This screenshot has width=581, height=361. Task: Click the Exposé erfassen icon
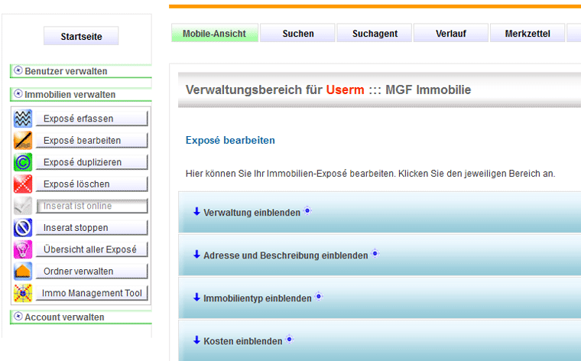pos(23,119)
